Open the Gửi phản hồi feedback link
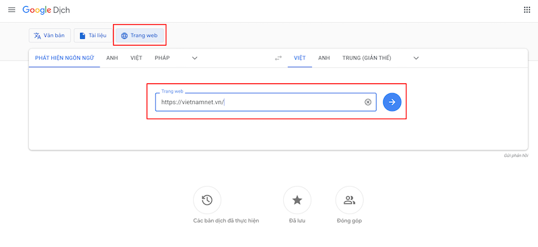 pyautogui.click(x=516, y=156)
